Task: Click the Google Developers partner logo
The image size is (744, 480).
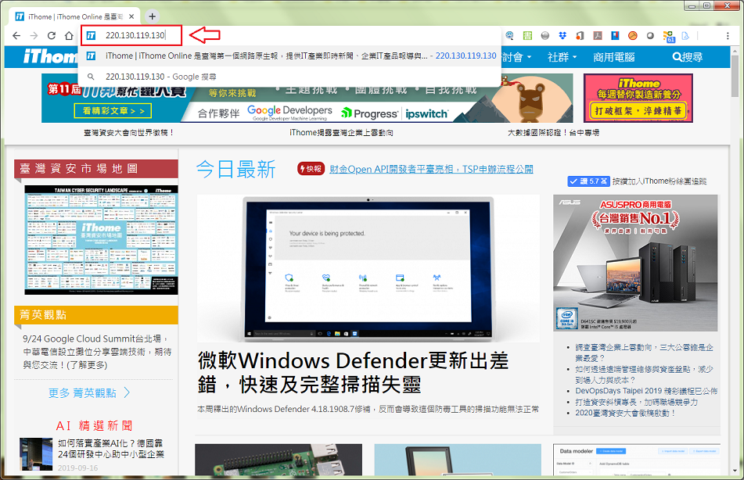Action: pos(289,113)
